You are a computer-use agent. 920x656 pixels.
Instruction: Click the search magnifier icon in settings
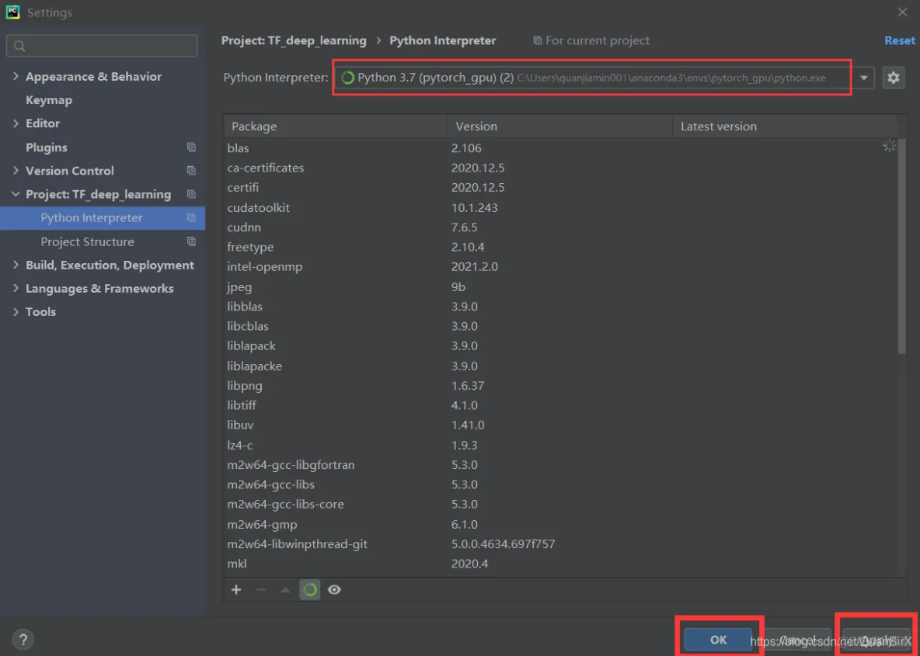(x=19, y=46)
